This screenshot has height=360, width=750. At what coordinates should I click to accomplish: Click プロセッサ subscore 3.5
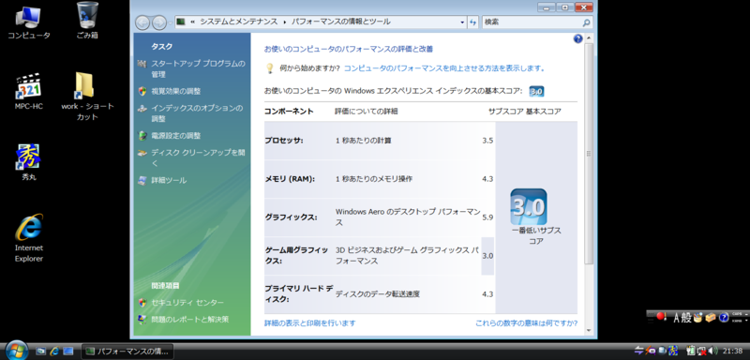487,141
